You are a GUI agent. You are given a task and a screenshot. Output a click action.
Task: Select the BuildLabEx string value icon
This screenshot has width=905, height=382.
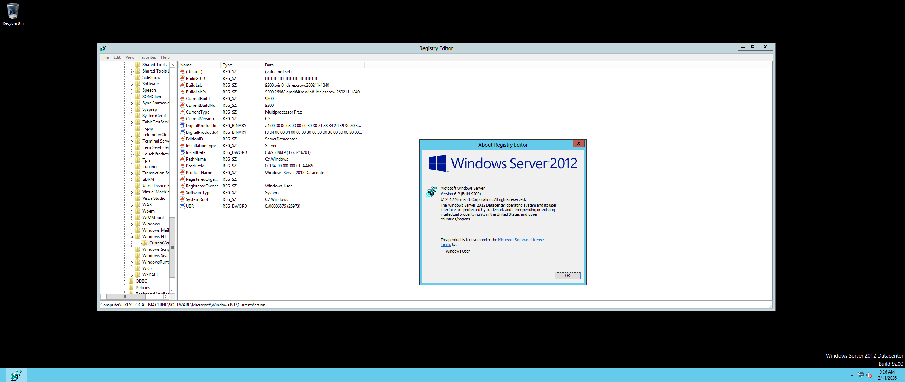[182, 92]
